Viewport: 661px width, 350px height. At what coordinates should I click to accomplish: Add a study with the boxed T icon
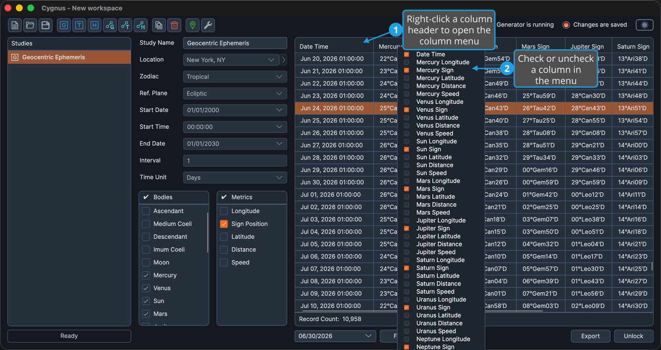[79, 25]
